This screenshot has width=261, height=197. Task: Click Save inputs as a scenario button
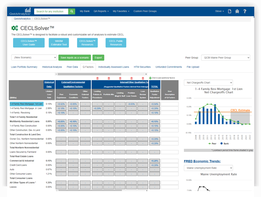pos(75,58)
